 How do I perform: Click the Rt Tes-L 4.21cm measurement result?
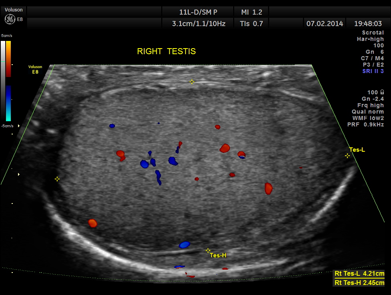click(359, 274)
